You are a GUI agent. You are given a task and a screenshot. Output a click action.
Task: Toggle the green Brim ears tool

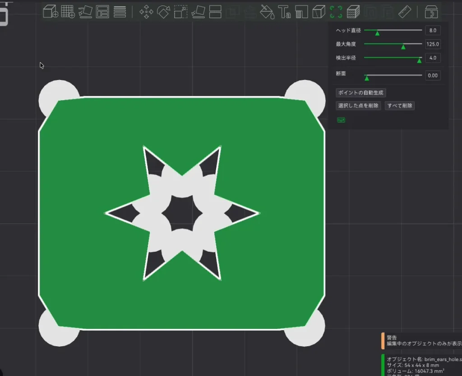[336, 12]
